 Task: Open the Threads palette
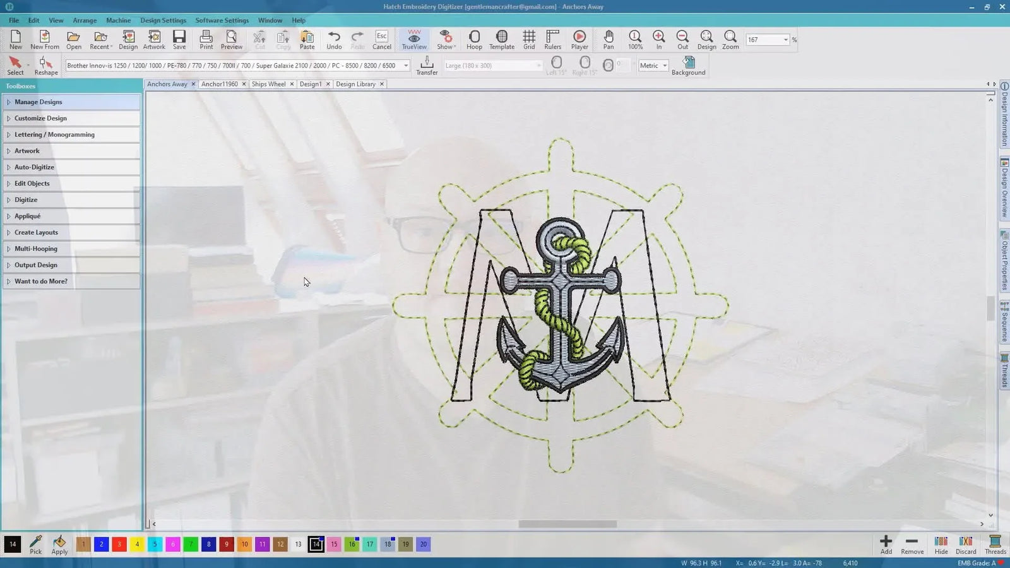click(994, 544)
